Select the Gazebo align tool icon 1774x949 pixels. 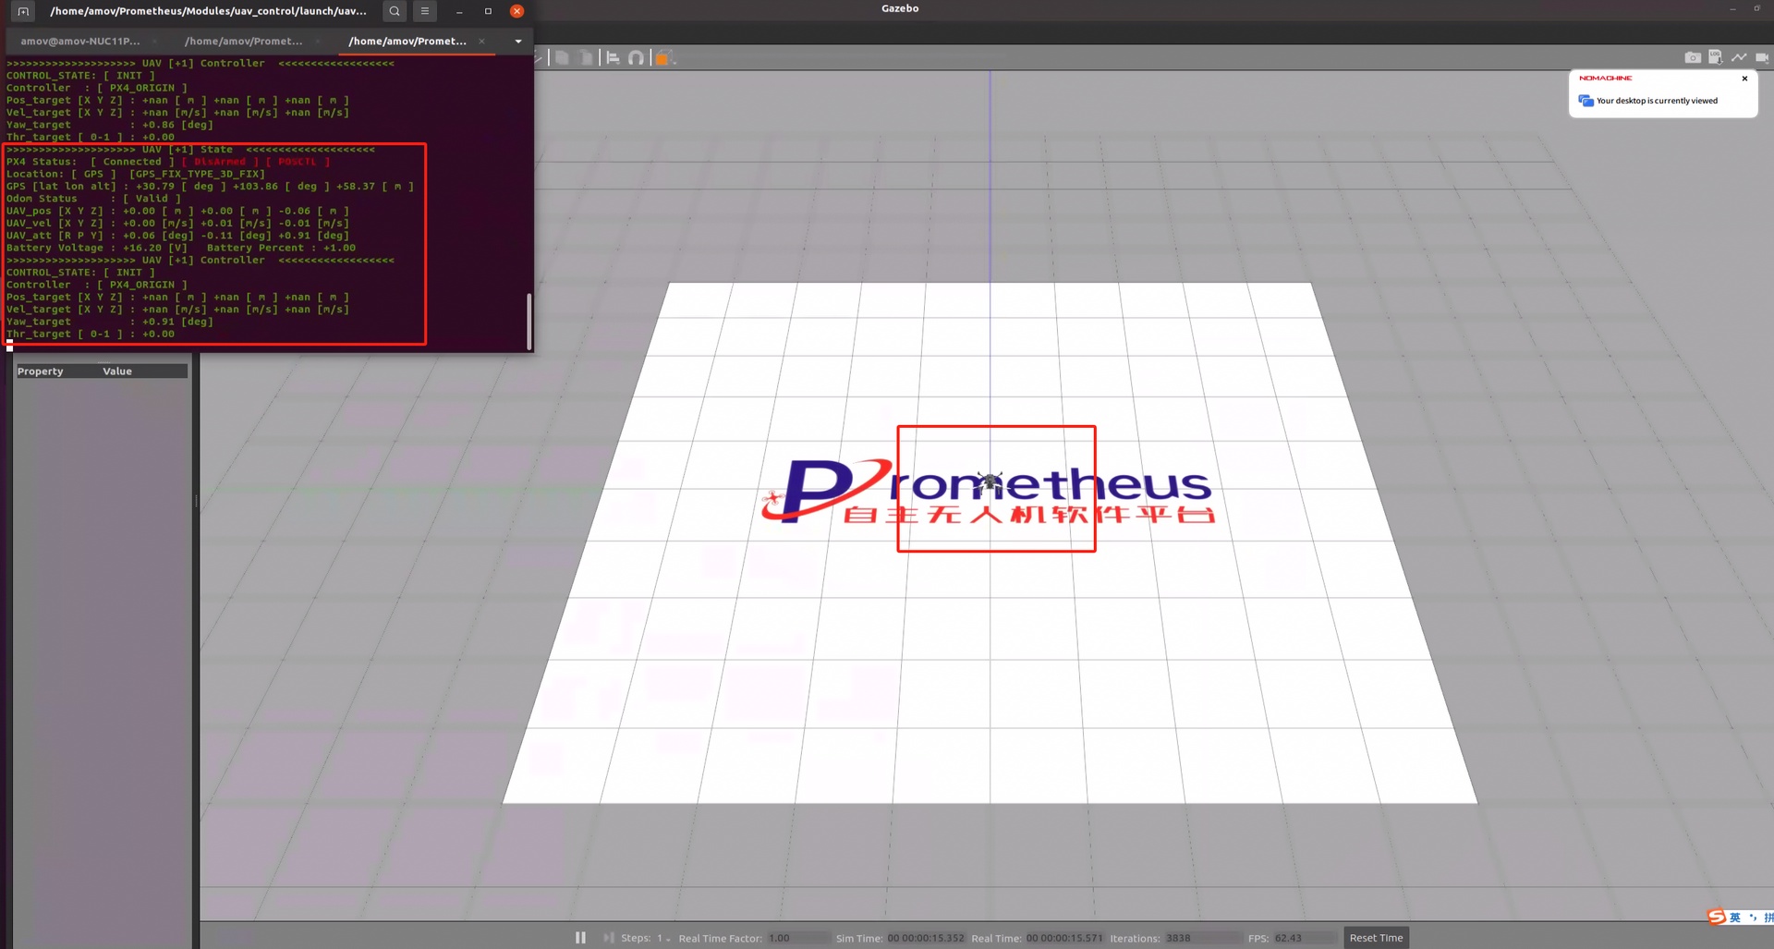613,57
